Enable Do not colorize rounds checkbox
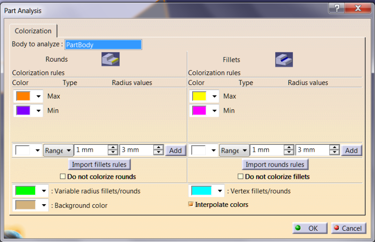This screenshot has width=375, height=242. [63, 177]
